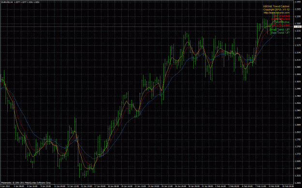Image resolution: width=302 pixels, height=188 pixels.
Task: Click the '10 Feb 04:00' time axis label
Action: pyautogui.click(x=288, y=186)
